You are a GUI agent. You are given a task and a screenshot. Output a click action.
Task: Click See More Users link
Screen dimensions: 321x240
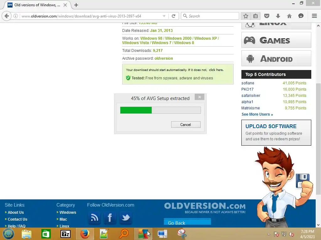coord(257,114)
